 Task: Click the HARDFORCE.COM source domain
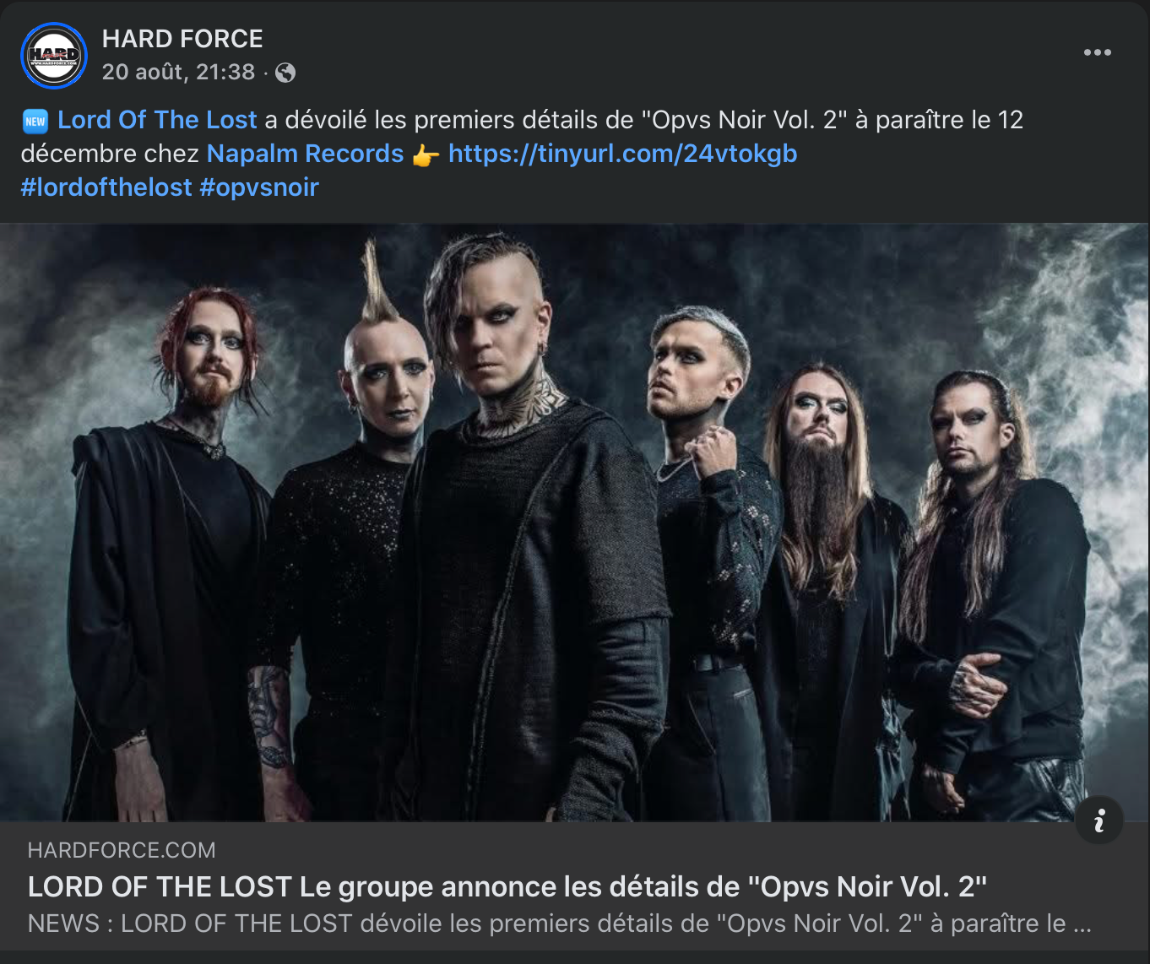point(122,850)
